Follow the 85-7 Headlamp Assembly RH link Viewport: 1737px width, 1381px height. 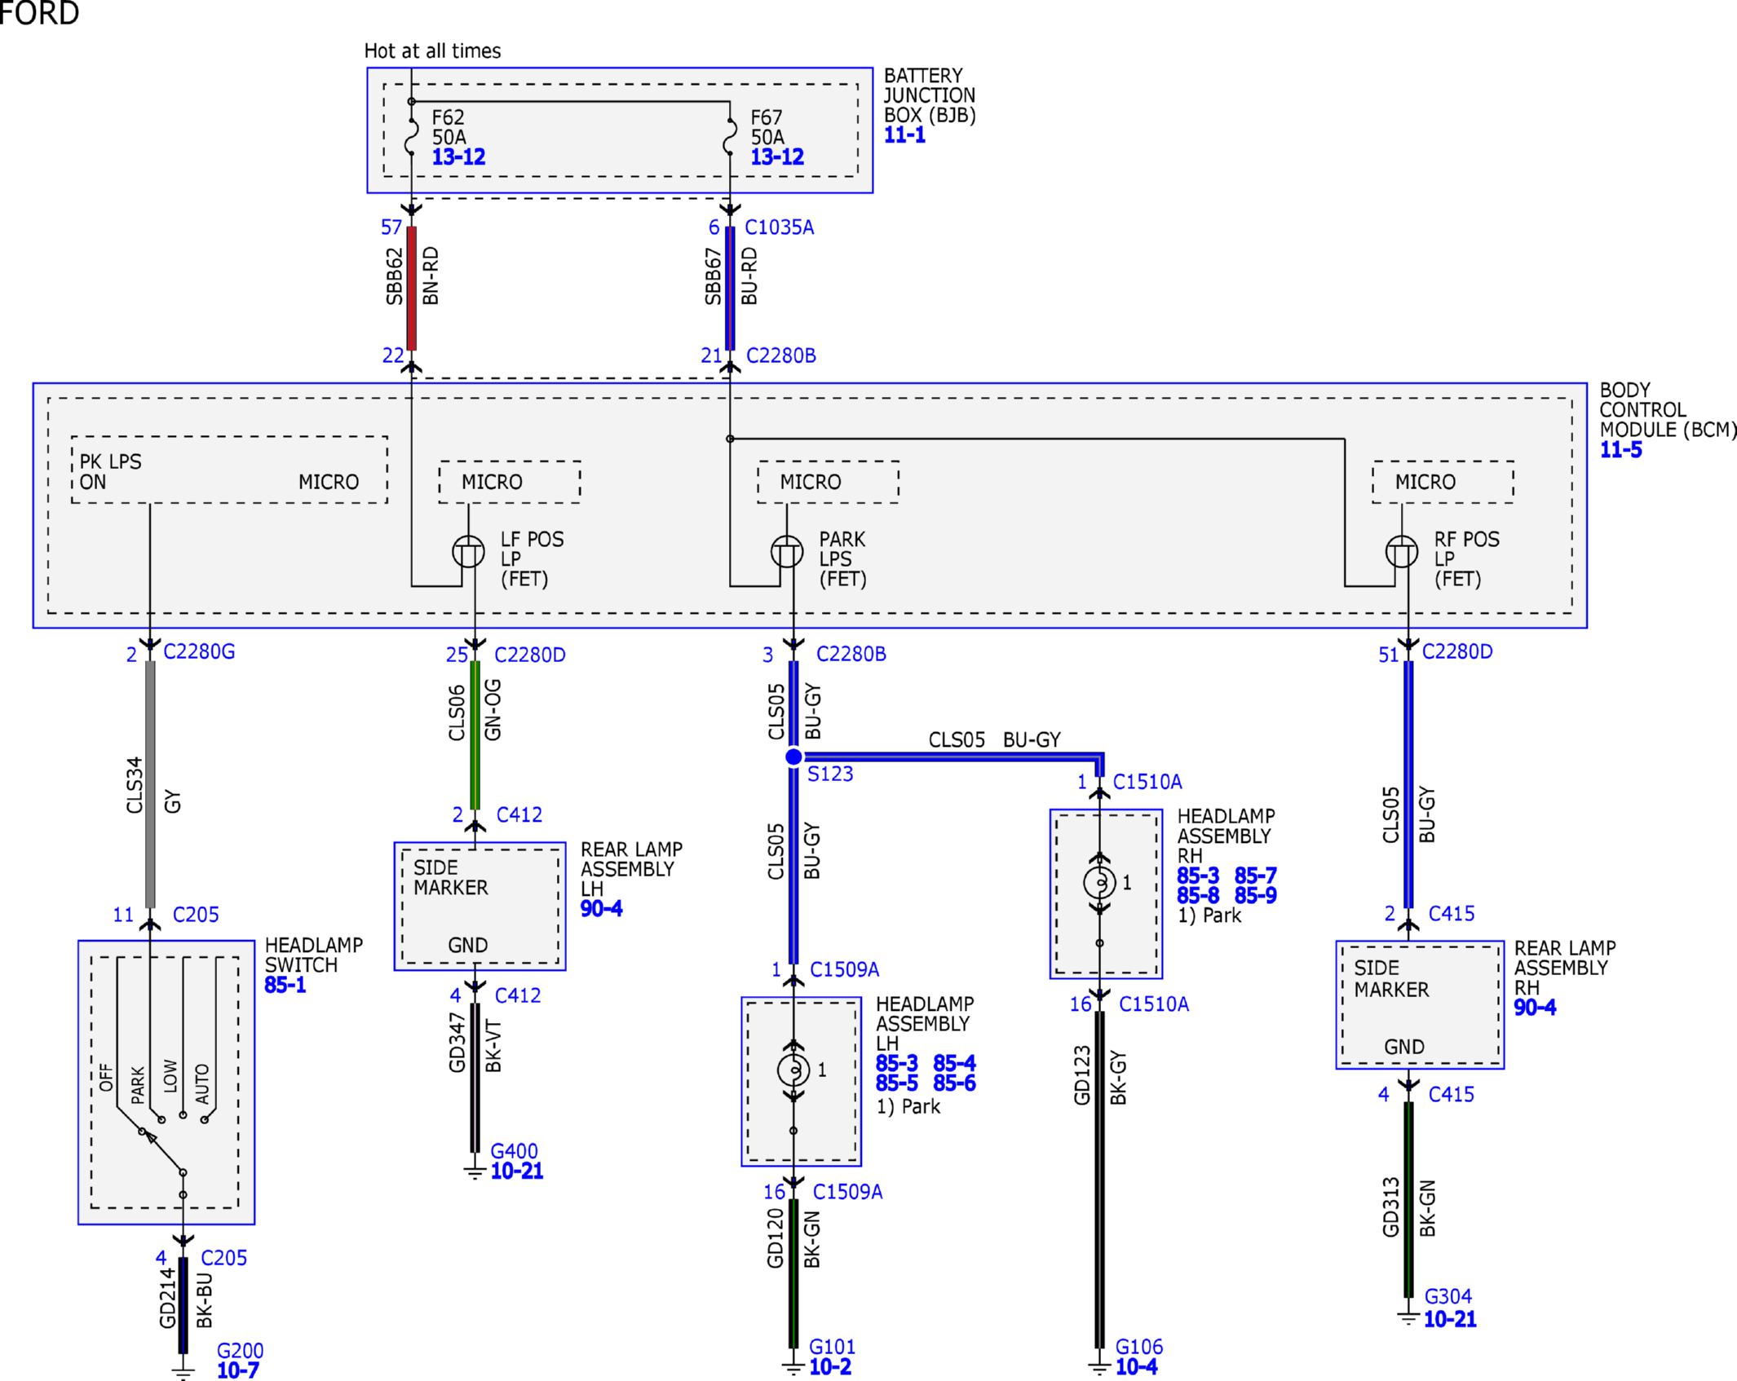pos(1256,876)
